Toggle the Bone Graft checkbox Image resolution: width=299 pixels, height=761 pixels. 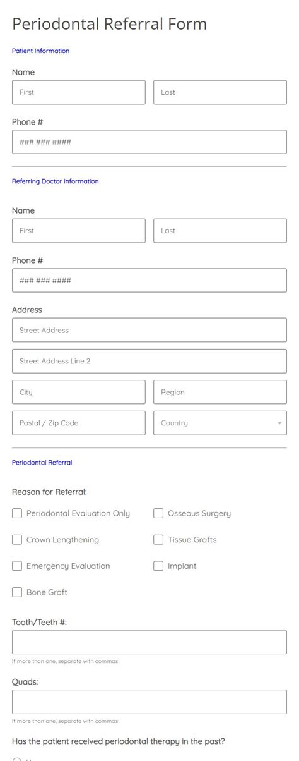pyautogui.click(x=17, y=592)
